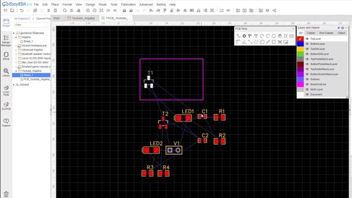Select the Pad tool in PCB Tools

tap(244, 36)
